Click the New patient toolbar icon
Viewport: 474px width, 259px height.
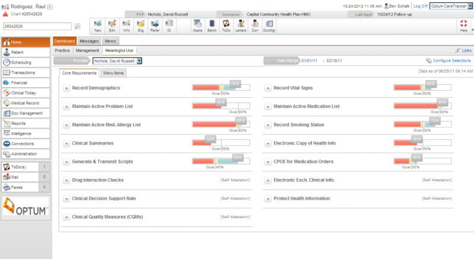pyautogui.click(x=98, y=25)
